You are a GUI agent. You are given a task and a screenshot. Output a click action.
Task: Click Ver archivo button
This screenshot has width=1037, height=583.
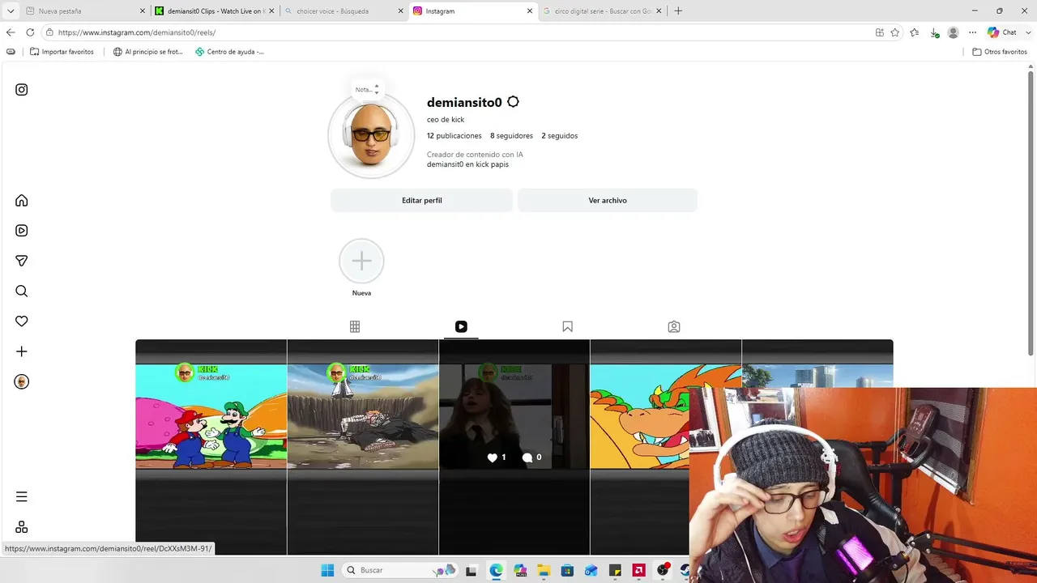[608, 200]
